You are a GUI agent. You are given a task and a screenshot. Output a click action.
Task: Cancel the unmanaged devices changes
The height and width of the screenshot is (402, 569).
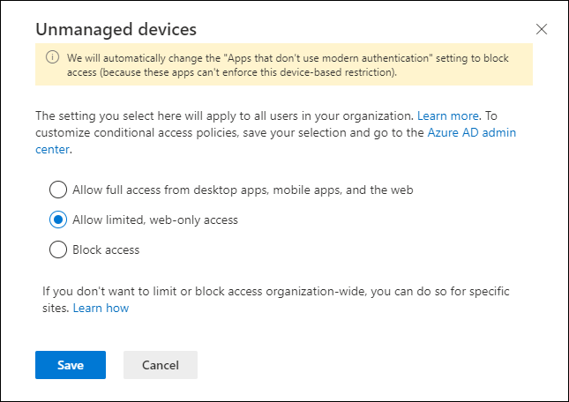coord(161,365)
